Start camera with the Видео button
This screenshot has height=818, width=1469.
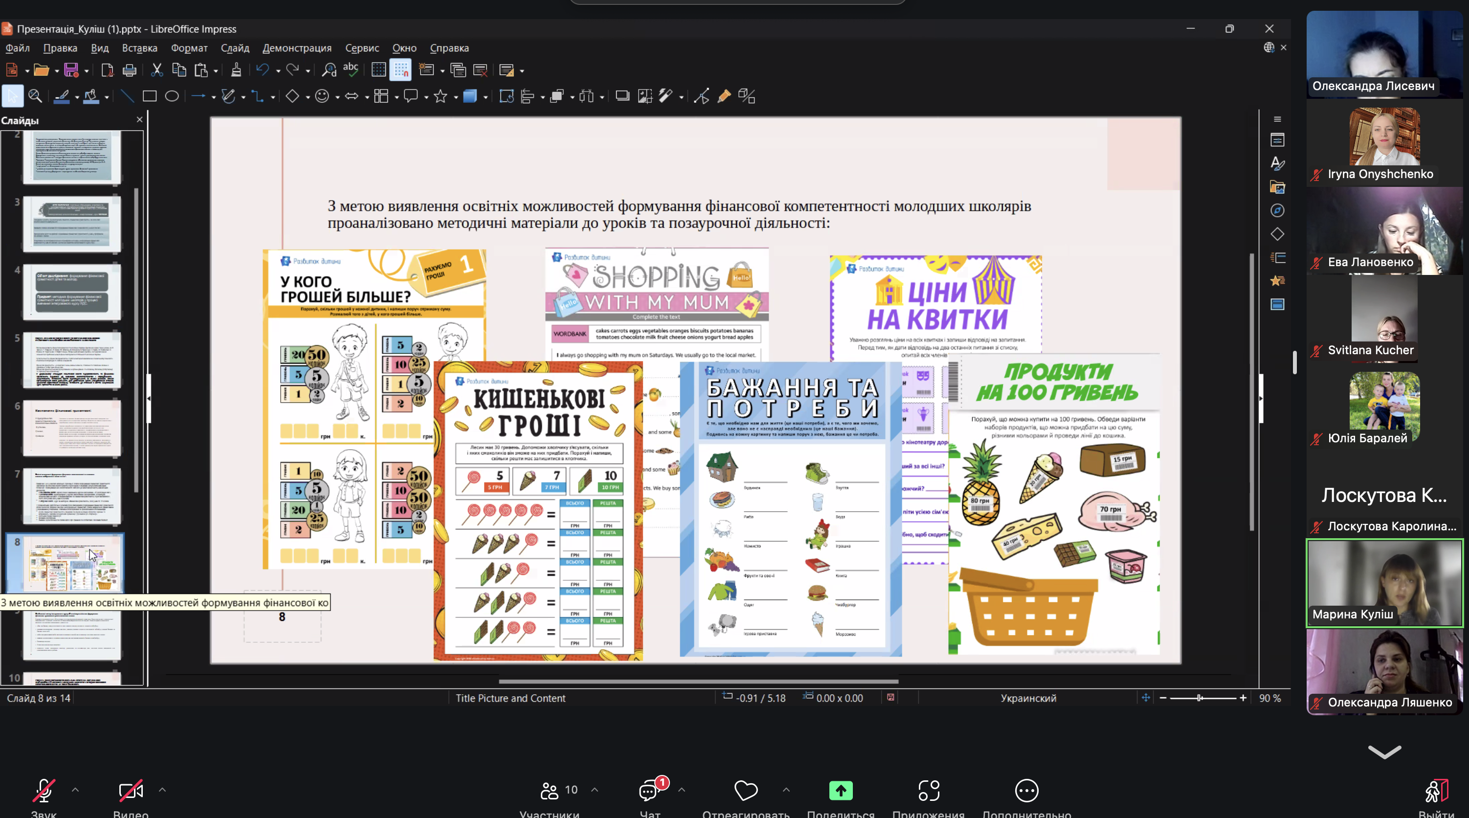(131, 797)
